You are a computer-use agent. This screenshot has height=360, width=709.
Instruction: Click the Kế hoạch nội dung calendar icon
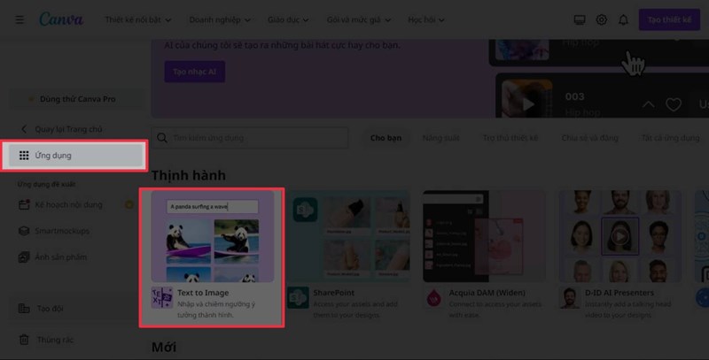pos(24,205)
